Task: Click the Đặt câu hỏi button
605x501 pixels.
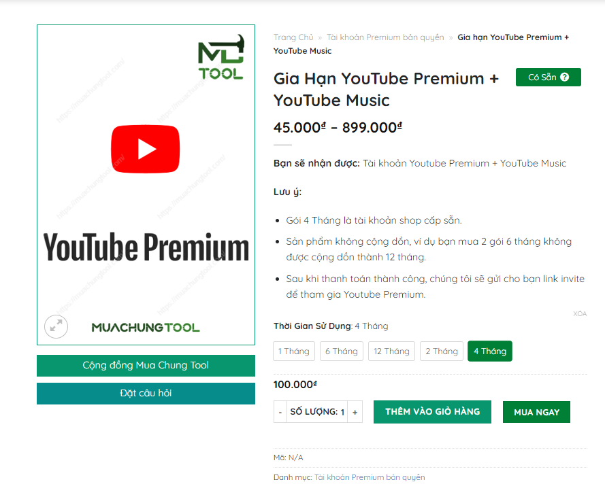Action: click(x=146, y=393)
